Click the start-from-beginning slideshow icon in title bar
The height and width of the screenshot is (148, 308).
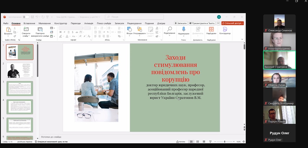coord(47,17)
